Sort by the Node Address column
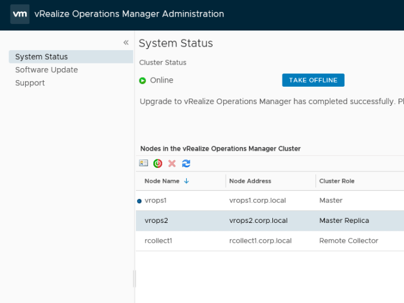This screenshot has width=404, height=303. [x=250, y=181]
